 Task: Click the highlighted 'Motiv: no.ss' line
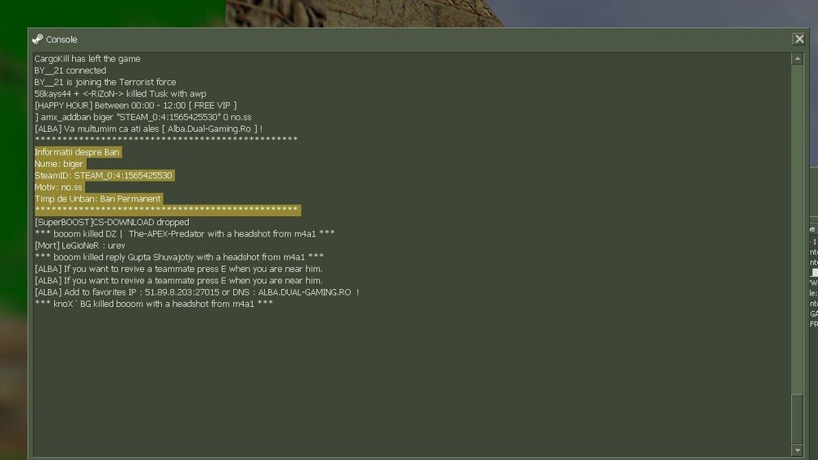[x=59, y=187]
